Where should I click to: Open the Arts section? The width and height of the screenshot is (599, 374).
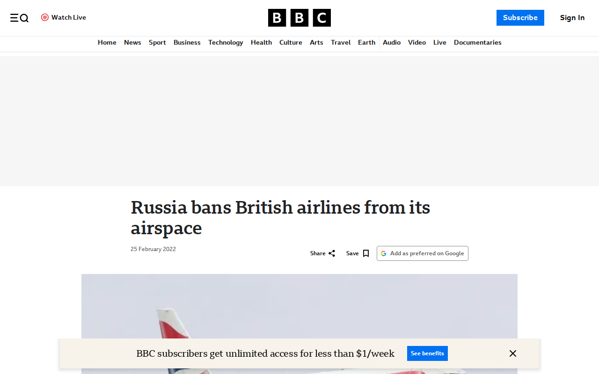coord(316,43)
